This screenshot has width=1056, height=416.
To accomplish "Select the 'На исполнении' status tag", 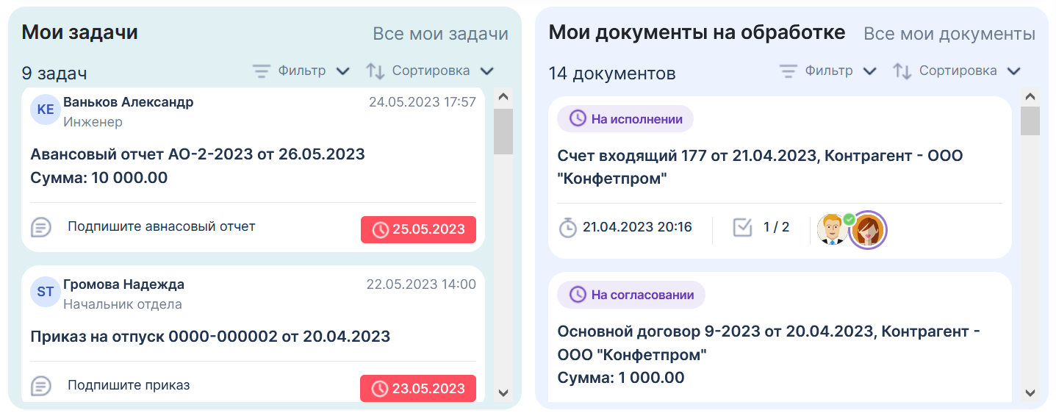I will pyautogui.click(x=625, y=119).
